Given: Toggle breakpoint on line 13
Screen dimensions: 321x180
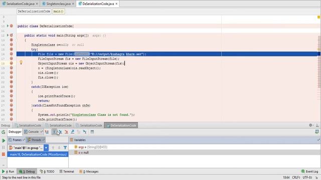Looking at the screenshot, I should pos(12,40).
